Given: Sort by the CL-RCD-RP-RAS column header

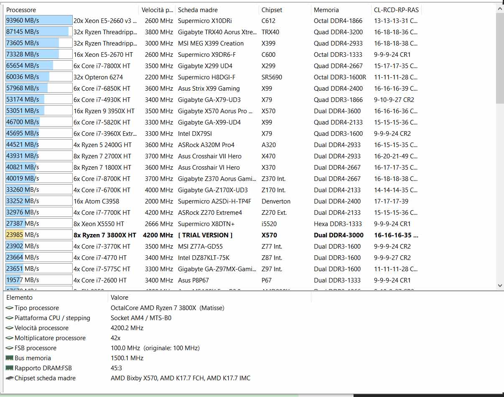Looking at the screenshot, I should 396,10.
